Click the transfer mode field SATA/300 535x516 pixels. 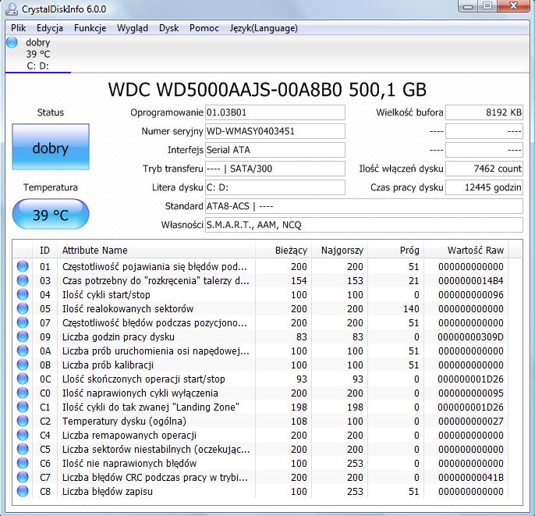[275, 169]
